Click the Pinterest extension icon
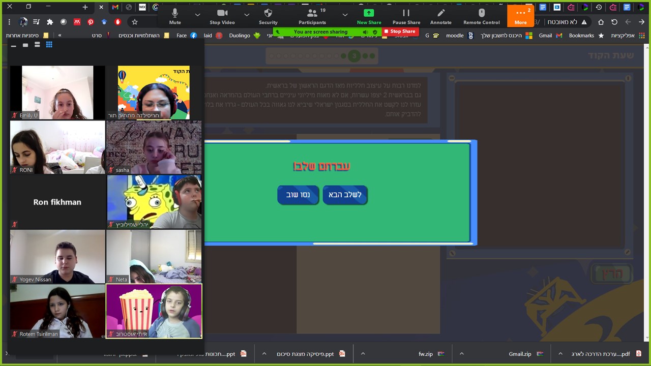This screenshot has width=651, height=366. tap(91, 22)
